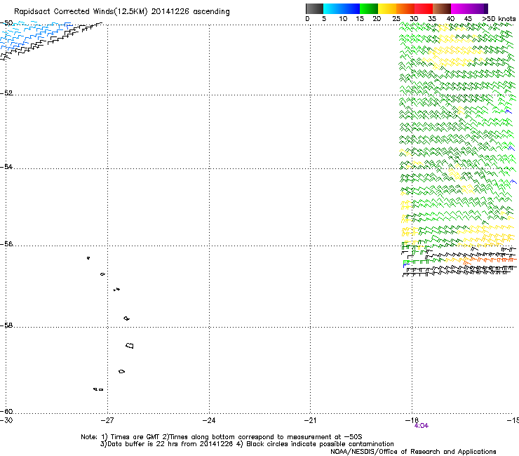Click the -52 latitude axis label

[6, 93]
